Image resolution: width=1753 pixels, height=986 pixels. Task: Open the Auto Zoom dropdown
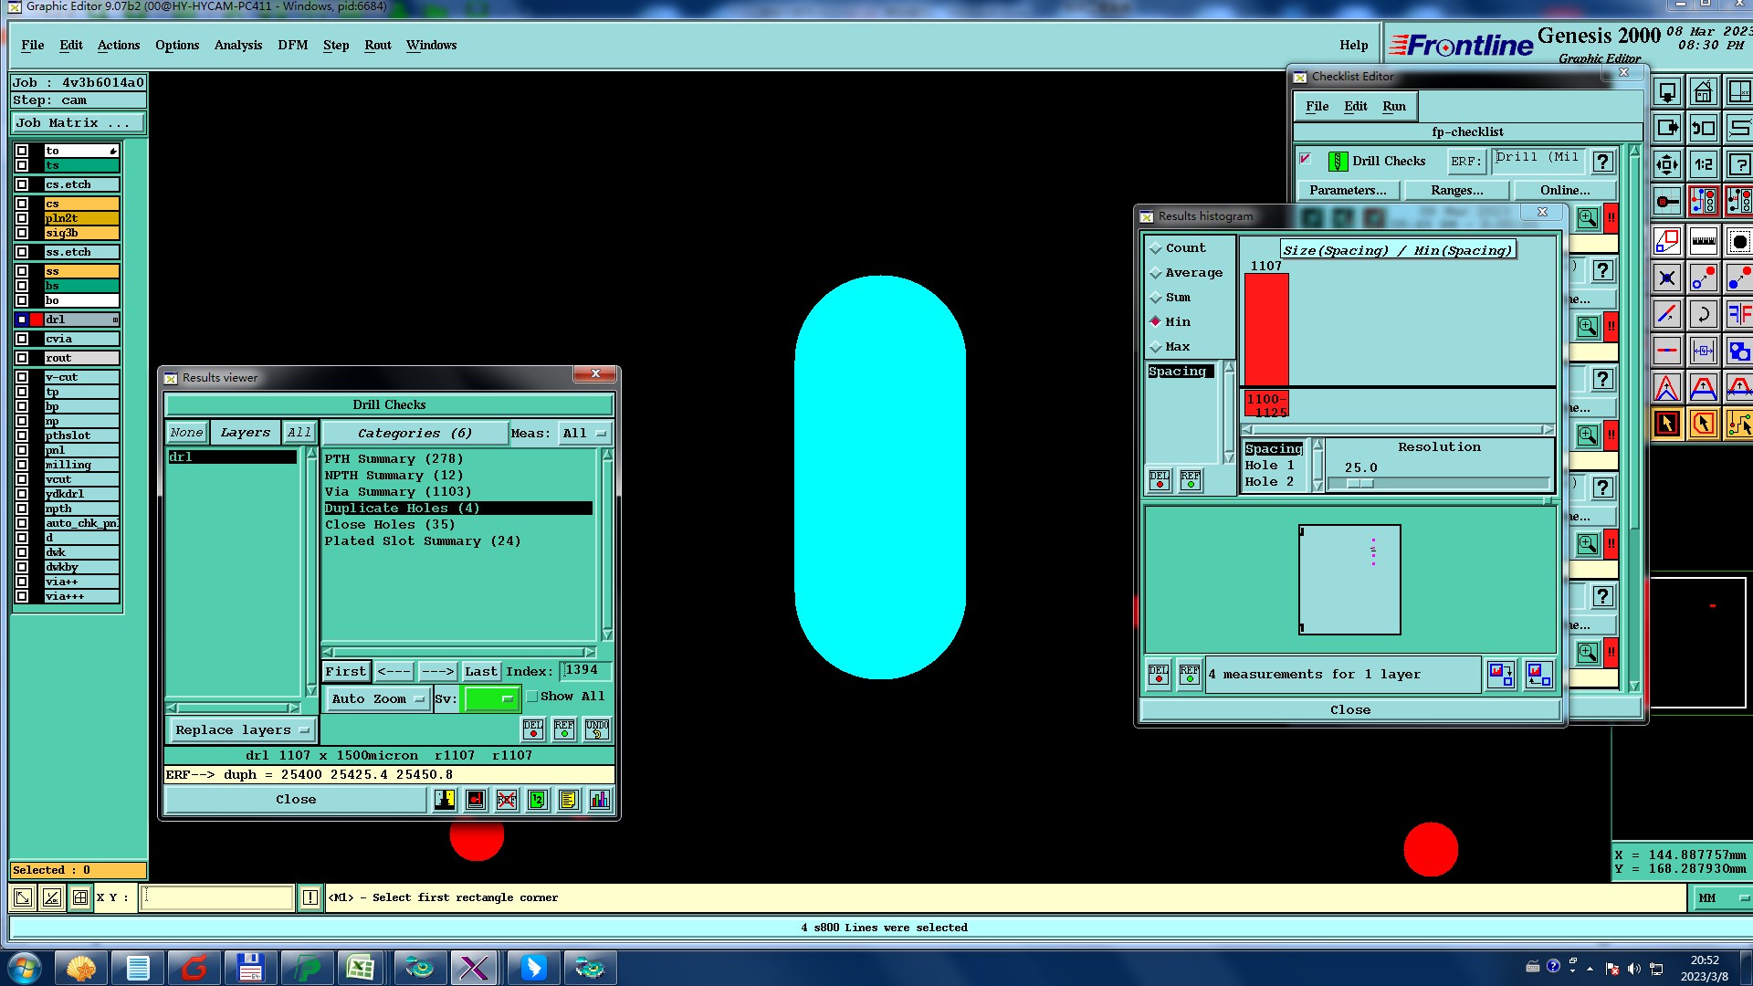point(378,699)
